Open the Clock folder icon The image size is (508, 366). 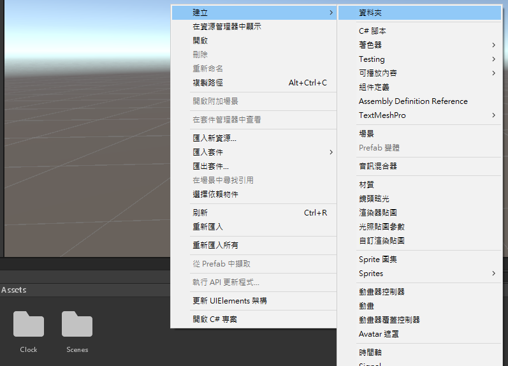pyautogui.click(x=29, y=324)
